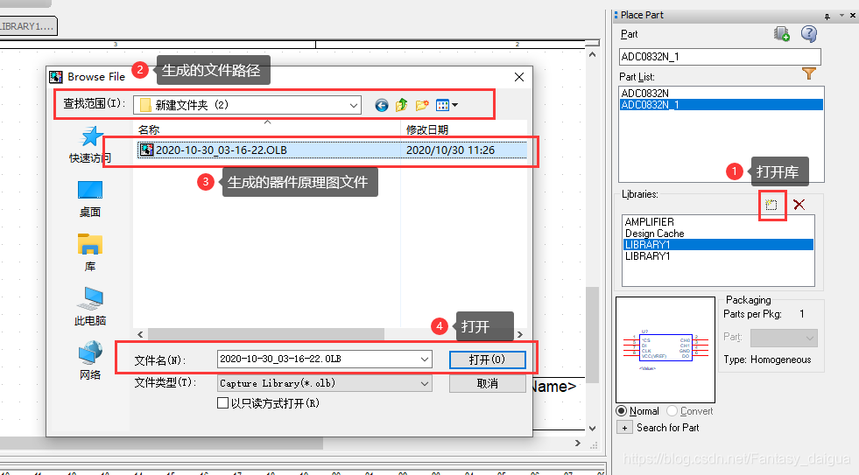Click the add part database icon
The width and height of the screenshot is (859, 475).
(x=781, y=34)
